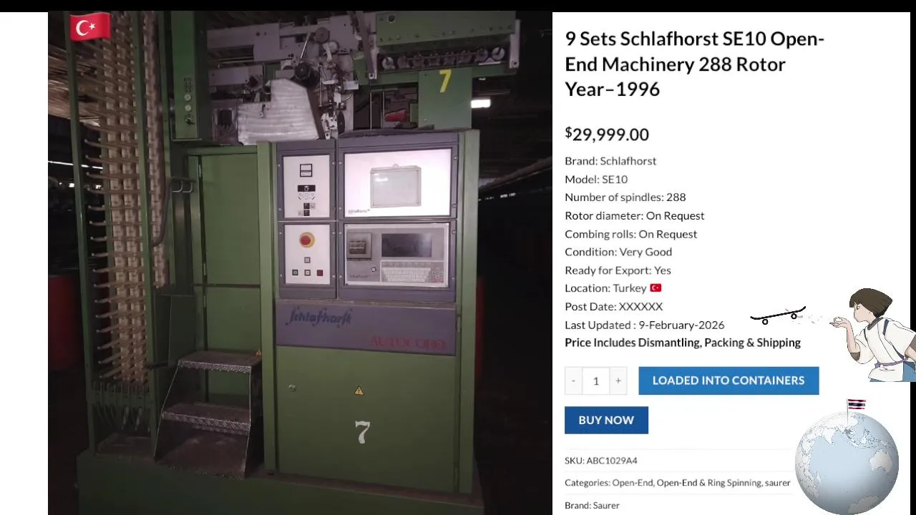This screenshot has height=515, width=916.
Task: Click the Turkish flag badge on product photo
Action: point(90,27)
